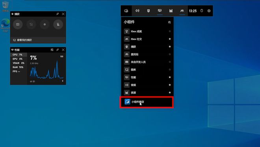Image resolution: width=260 pixels, height=147 pixels.
Task: Open the Xbox 社交 widget row
Action: click(147, 39)
